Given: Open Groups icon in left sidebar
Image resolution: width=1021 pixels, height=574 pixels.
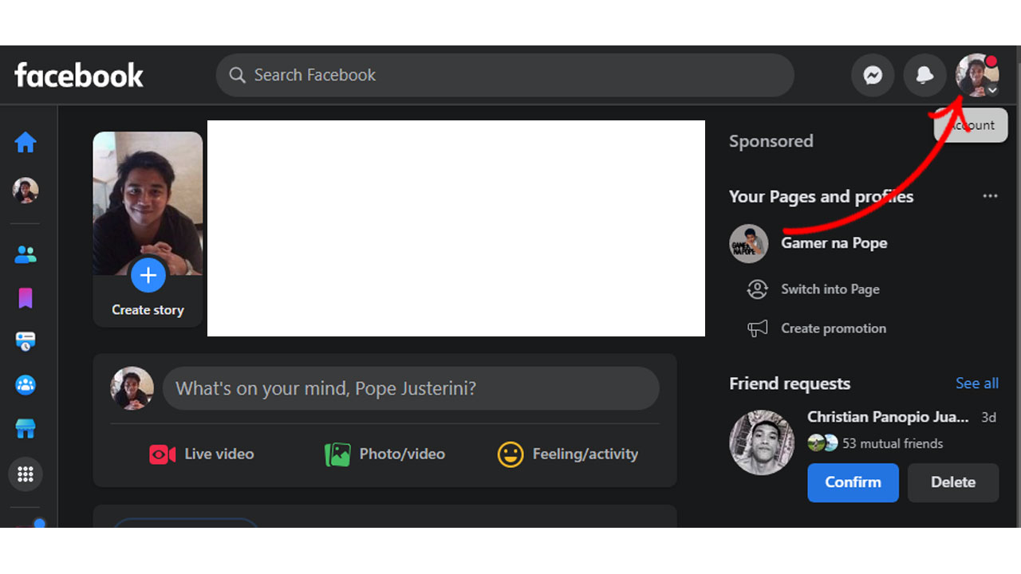Looking at the screenshot, I should [26, 385].
